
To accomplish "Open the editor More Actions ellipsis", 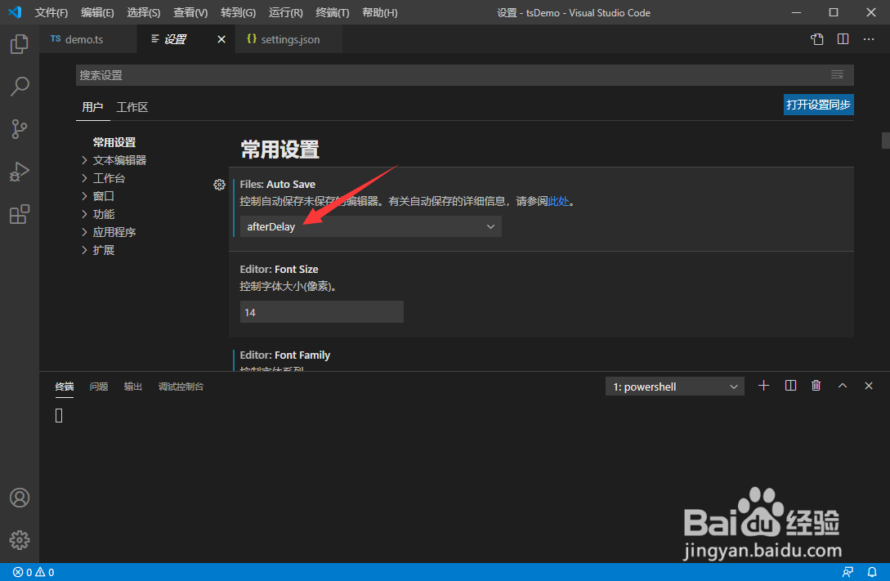I will pos(869,39).
